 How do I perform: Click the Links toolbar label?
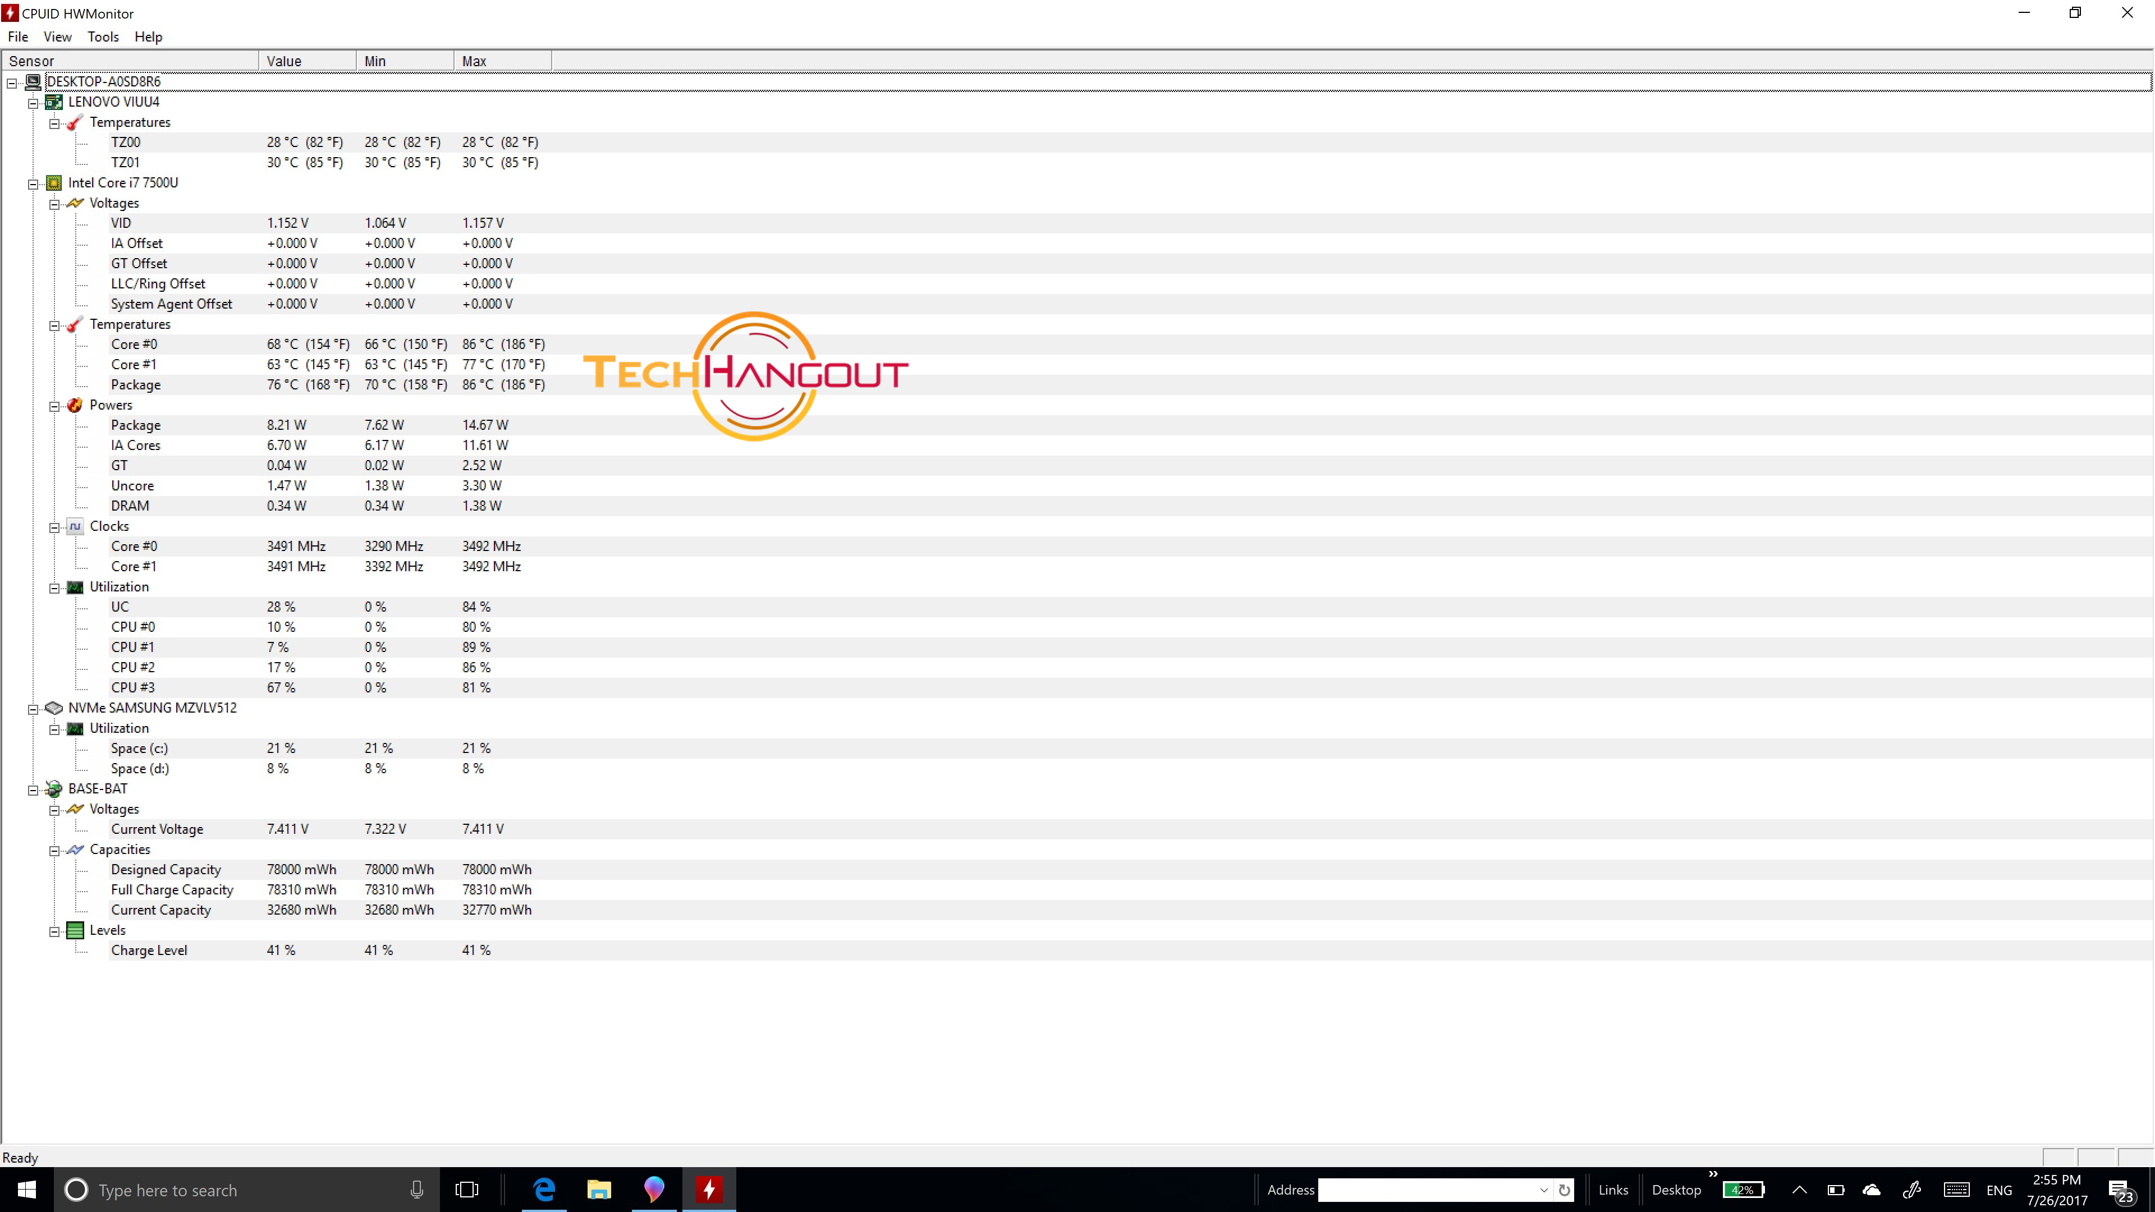coord(1613,1190)
